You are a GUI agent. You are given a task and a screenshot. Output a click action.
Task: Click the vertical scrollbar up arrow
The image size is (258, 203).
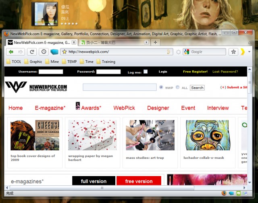coord(250,69)
